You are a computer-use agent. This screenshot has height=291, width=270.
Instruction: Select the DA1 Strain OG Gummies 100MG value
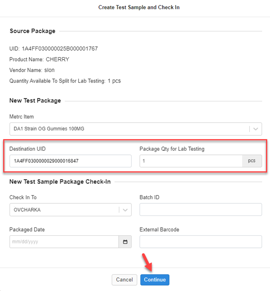pyautogui.click(x=49, y=129)
